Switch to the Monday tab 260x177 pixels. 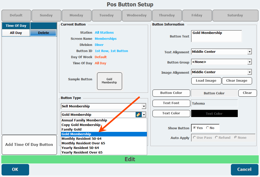pos(77,15)
